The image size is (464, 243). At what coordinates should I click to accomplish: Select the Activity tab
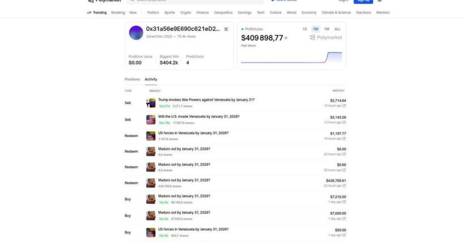coord(151,79)
